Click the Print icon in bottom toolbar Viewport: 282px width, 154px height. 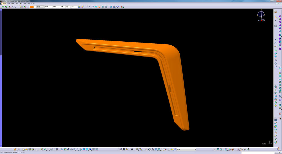(33, 149)
